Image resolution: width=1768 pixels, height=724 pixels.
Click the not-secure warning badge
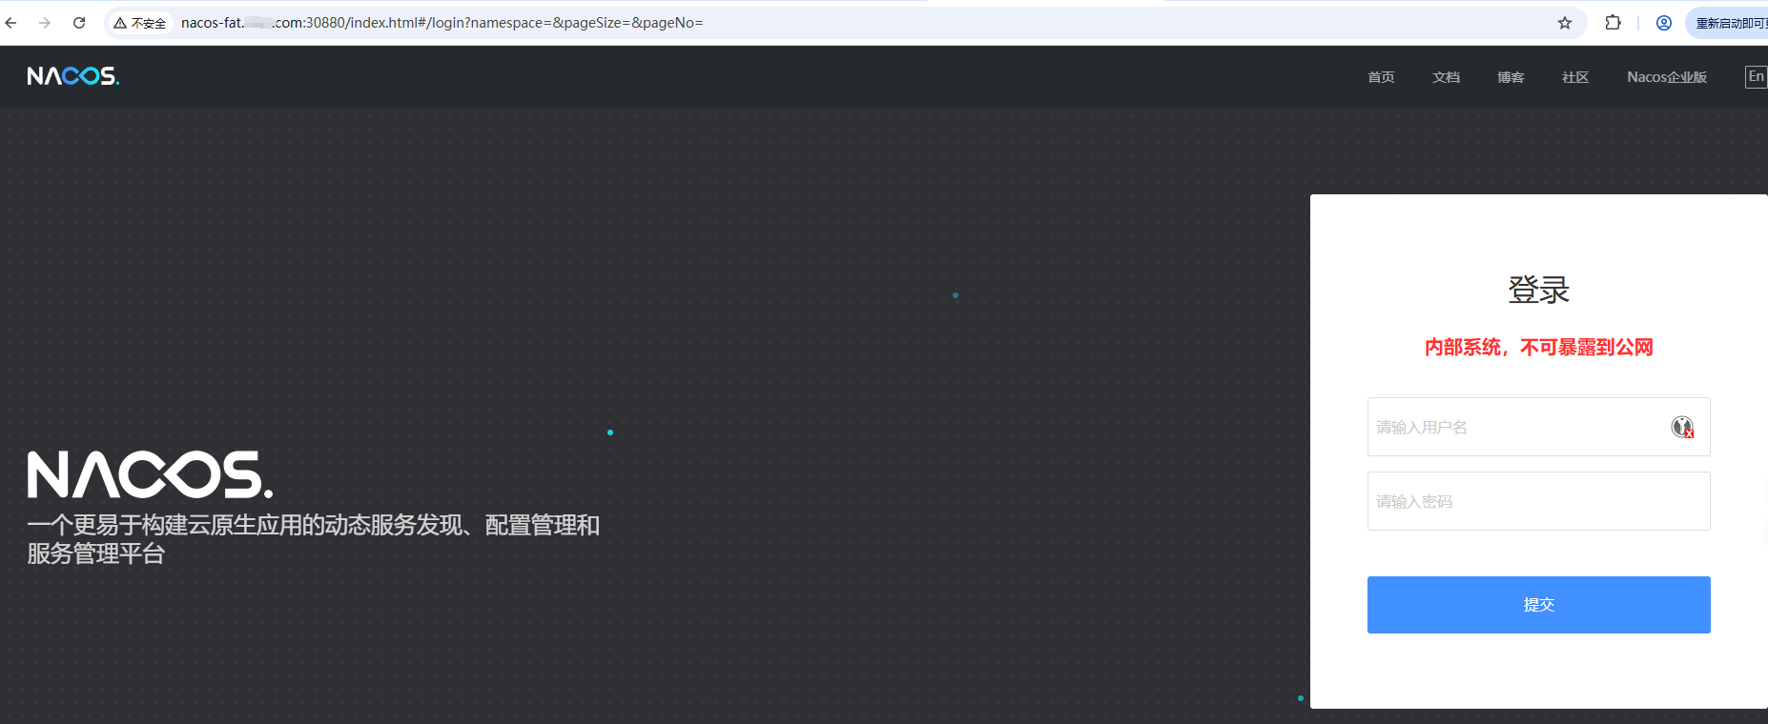coord(140,23)
